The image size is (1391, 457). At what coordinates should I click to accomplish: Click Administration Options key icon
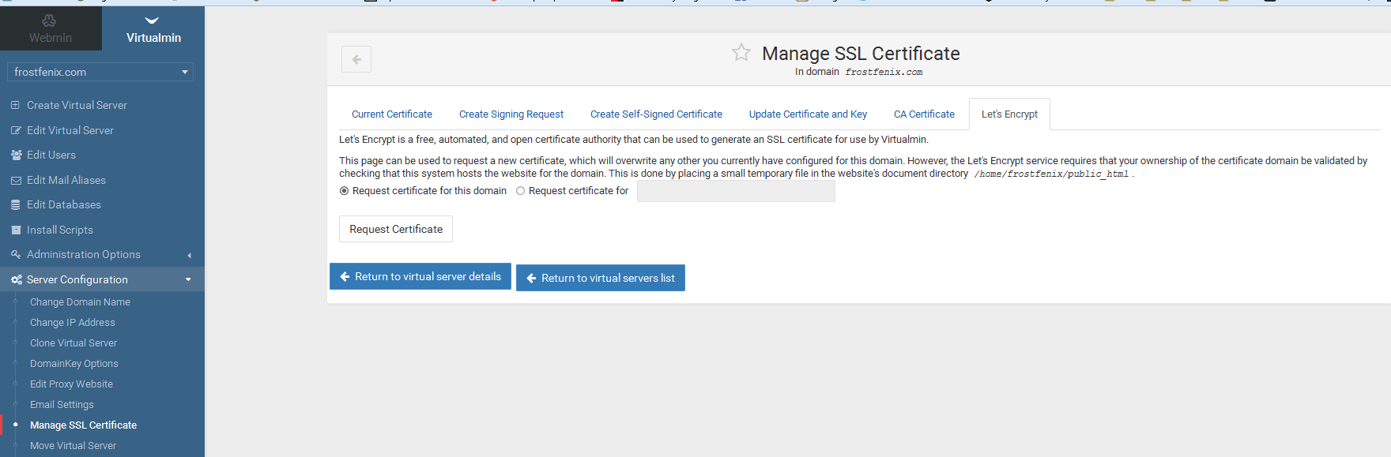point(16,254)
